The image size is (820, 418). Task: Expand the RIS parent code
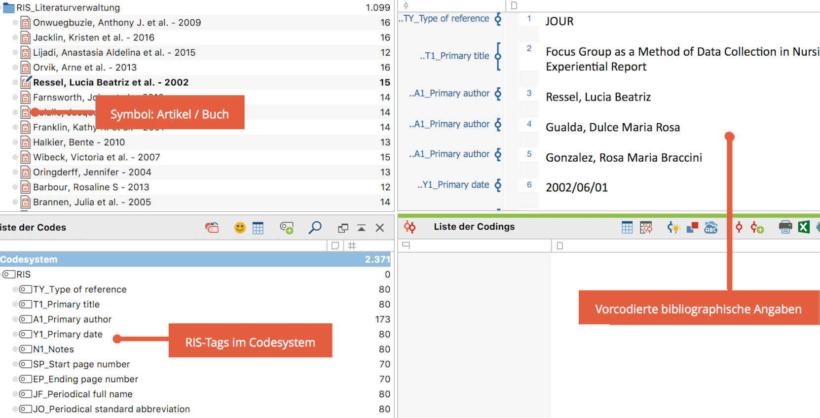coord(9,275)
